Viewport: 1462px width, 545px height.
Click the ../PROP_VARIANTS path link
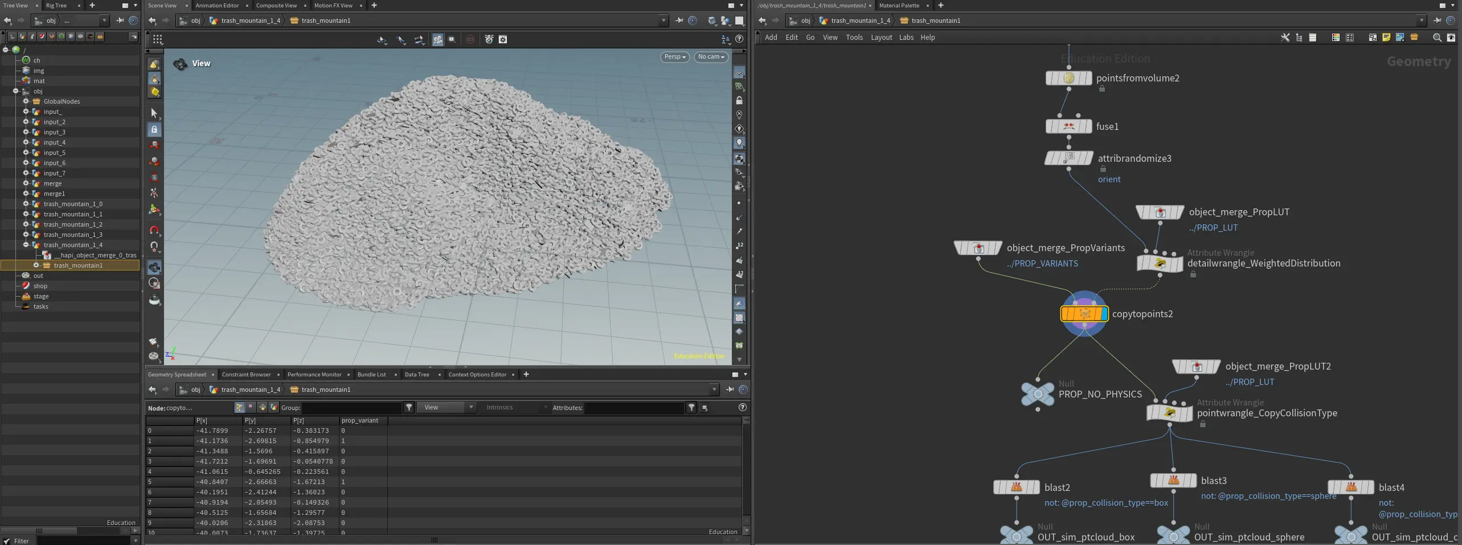1042,264
